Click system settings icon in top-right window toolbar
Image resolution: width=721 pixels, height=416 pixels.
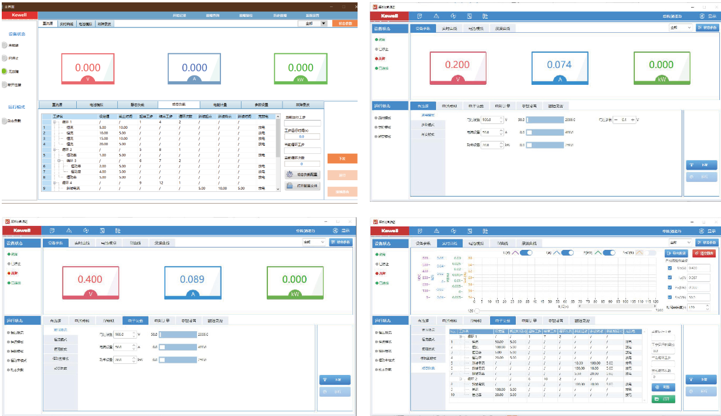485,16
